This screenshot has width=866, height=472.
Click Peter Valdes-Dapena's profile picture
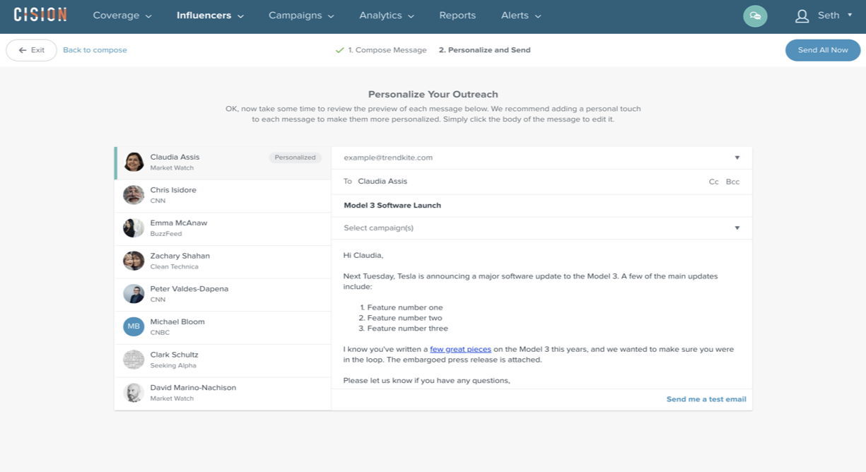pyautogui.click(x=134, y=294)
